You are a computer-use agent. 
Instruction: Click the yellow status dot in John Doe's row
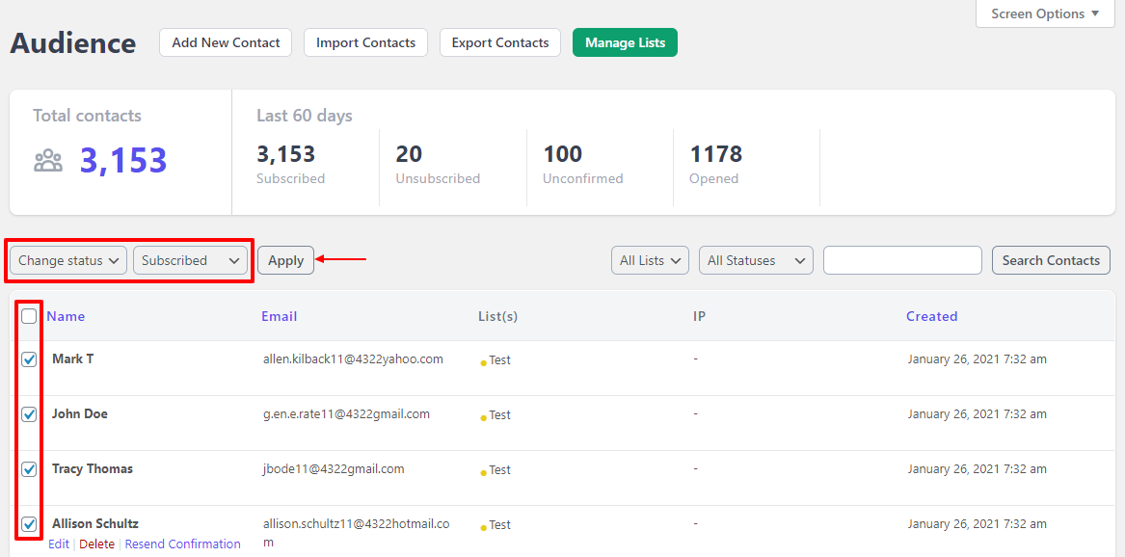[x=483, y=418]
